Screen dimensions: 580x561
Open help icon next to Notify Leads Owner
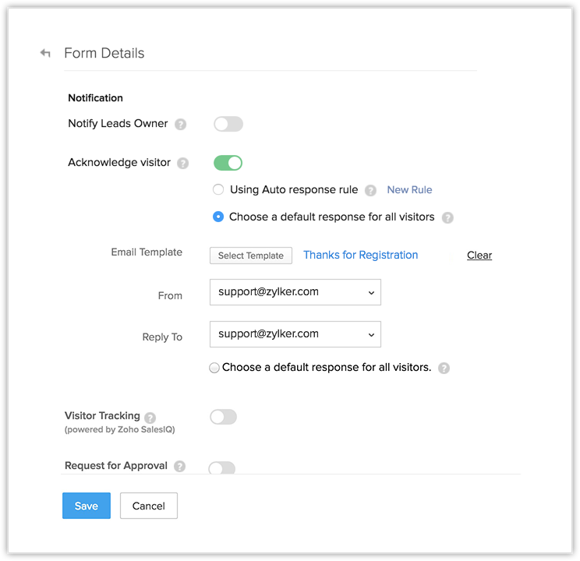(180, 124)
